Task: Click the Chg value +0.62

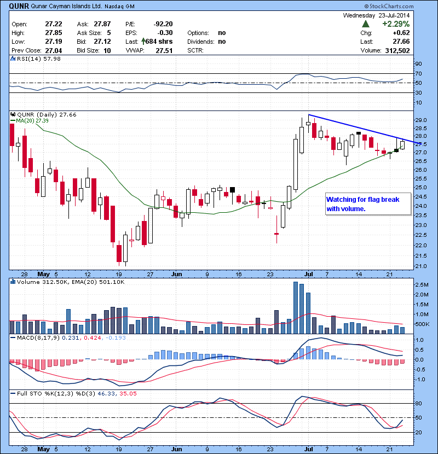Action: point(401,33)
